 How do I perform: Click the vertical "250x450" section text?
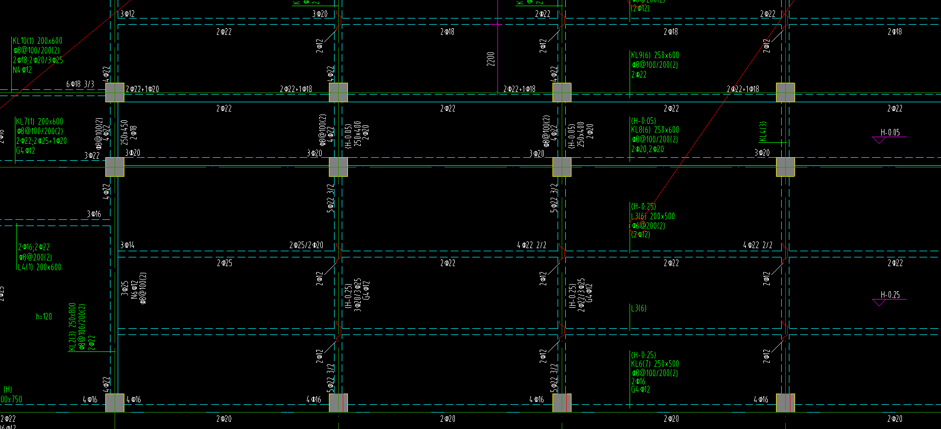tap(124, 133)
